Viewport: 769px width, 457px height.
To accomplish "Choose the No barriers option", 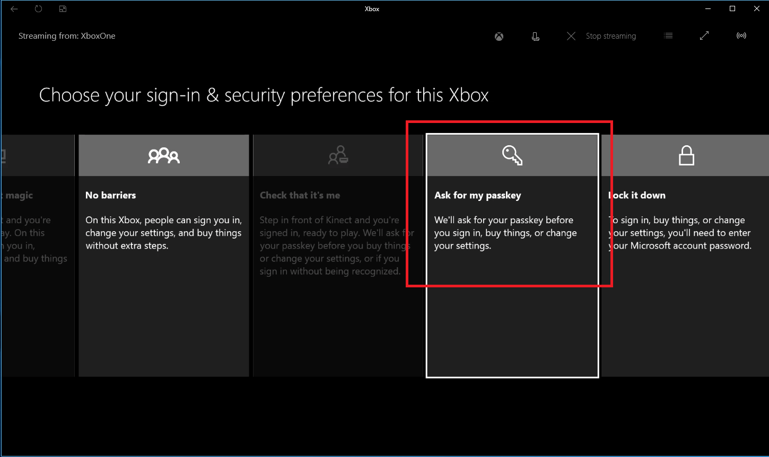I will coord(164,256).
